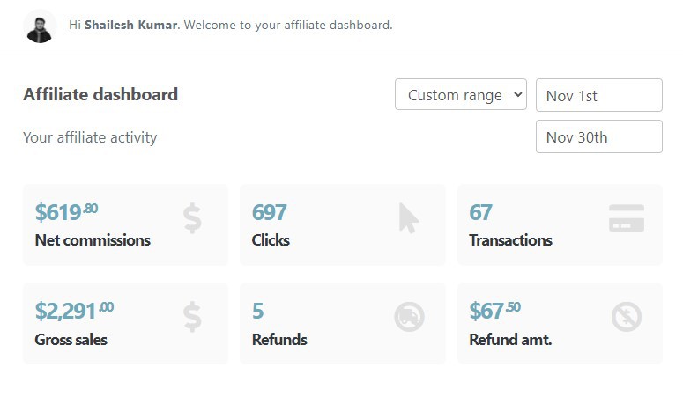Viewport: 683px width, 397px height.
Task: Click the Net commissions dollar sign icon
Action: pos(192,218)
